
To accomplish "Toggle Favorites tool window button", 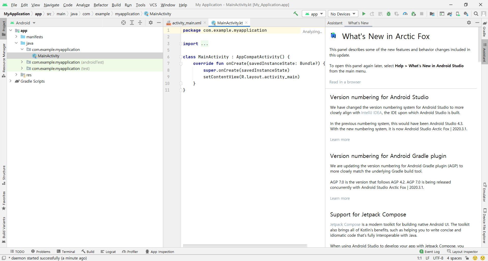I will pyautogui.click(x=4, y=201).
